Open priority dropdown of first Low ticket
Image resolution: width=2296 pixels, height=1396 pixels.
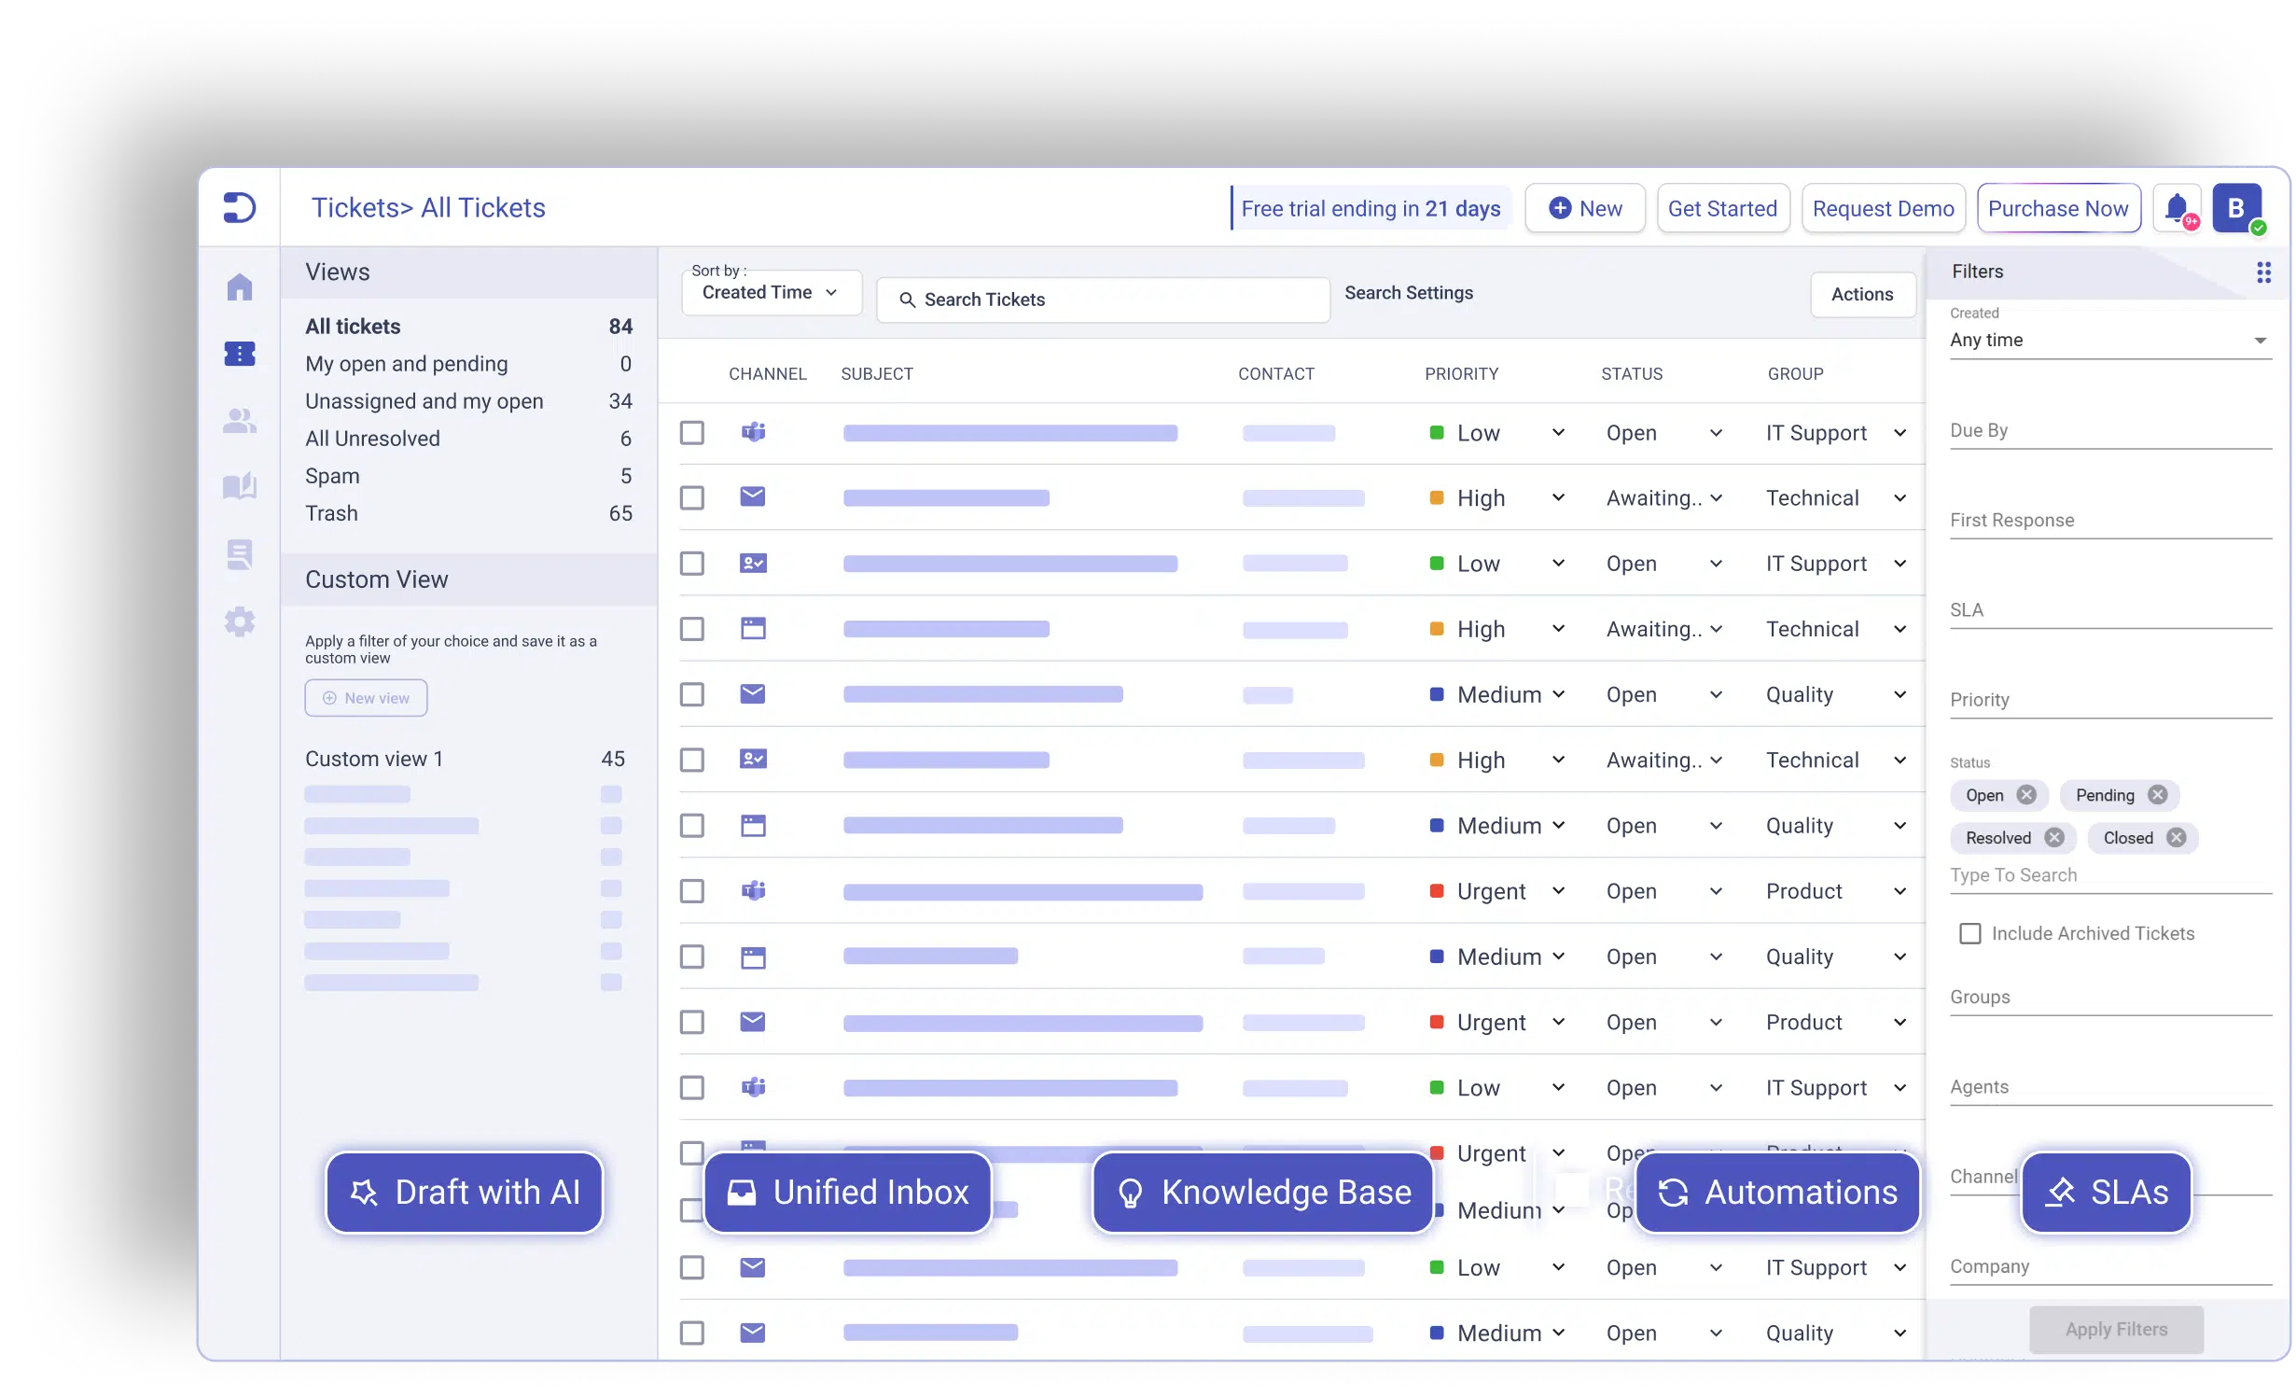(x=1557, y=433)
